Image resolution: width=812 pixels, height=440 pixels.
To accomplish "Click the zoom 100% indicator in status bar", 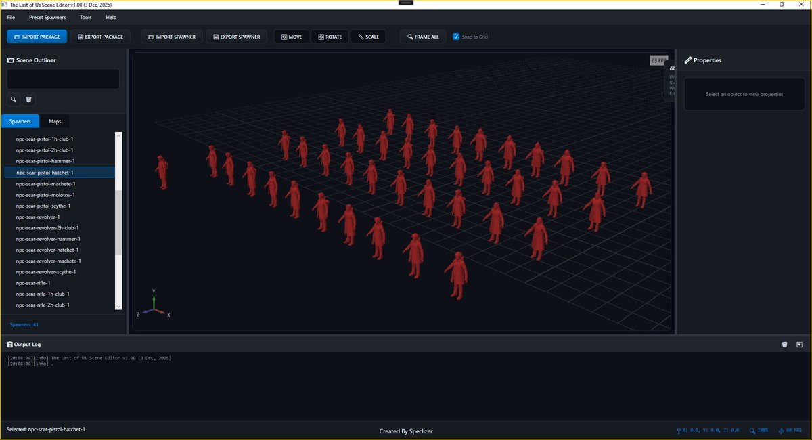I will 759,431.
